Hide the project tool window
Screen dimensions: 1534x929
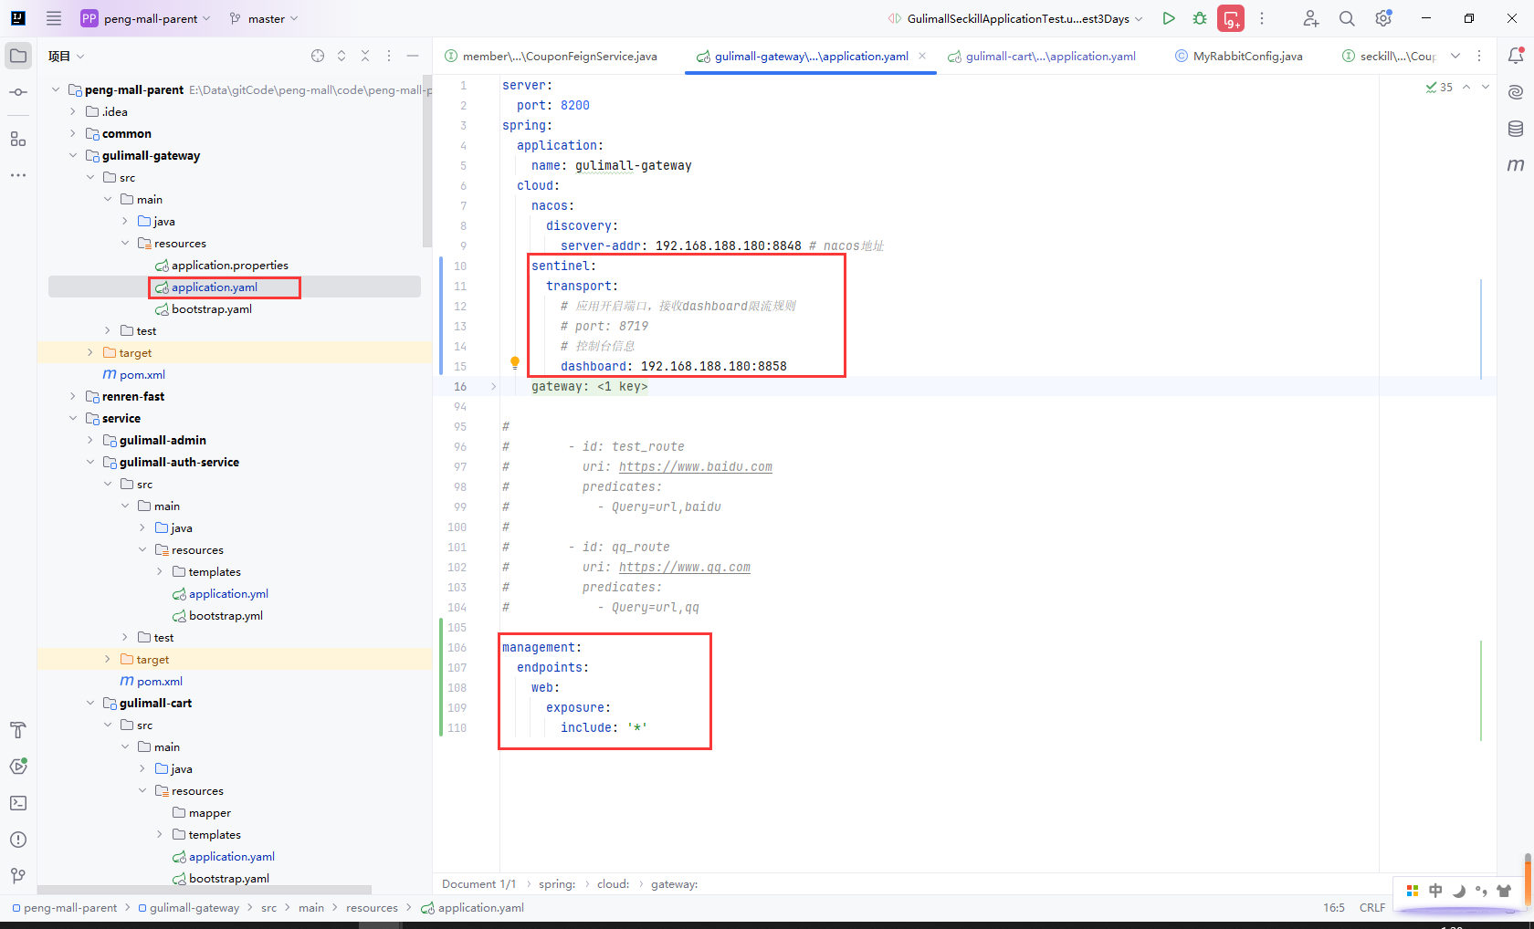(413, 56)
